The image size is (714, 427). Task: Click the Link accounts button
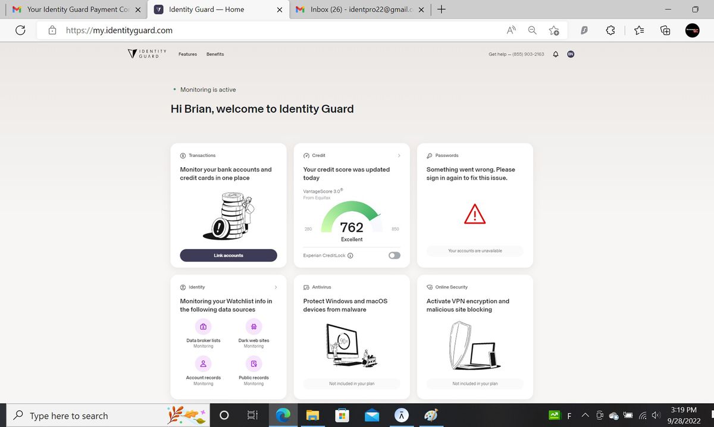click(228, 255)
